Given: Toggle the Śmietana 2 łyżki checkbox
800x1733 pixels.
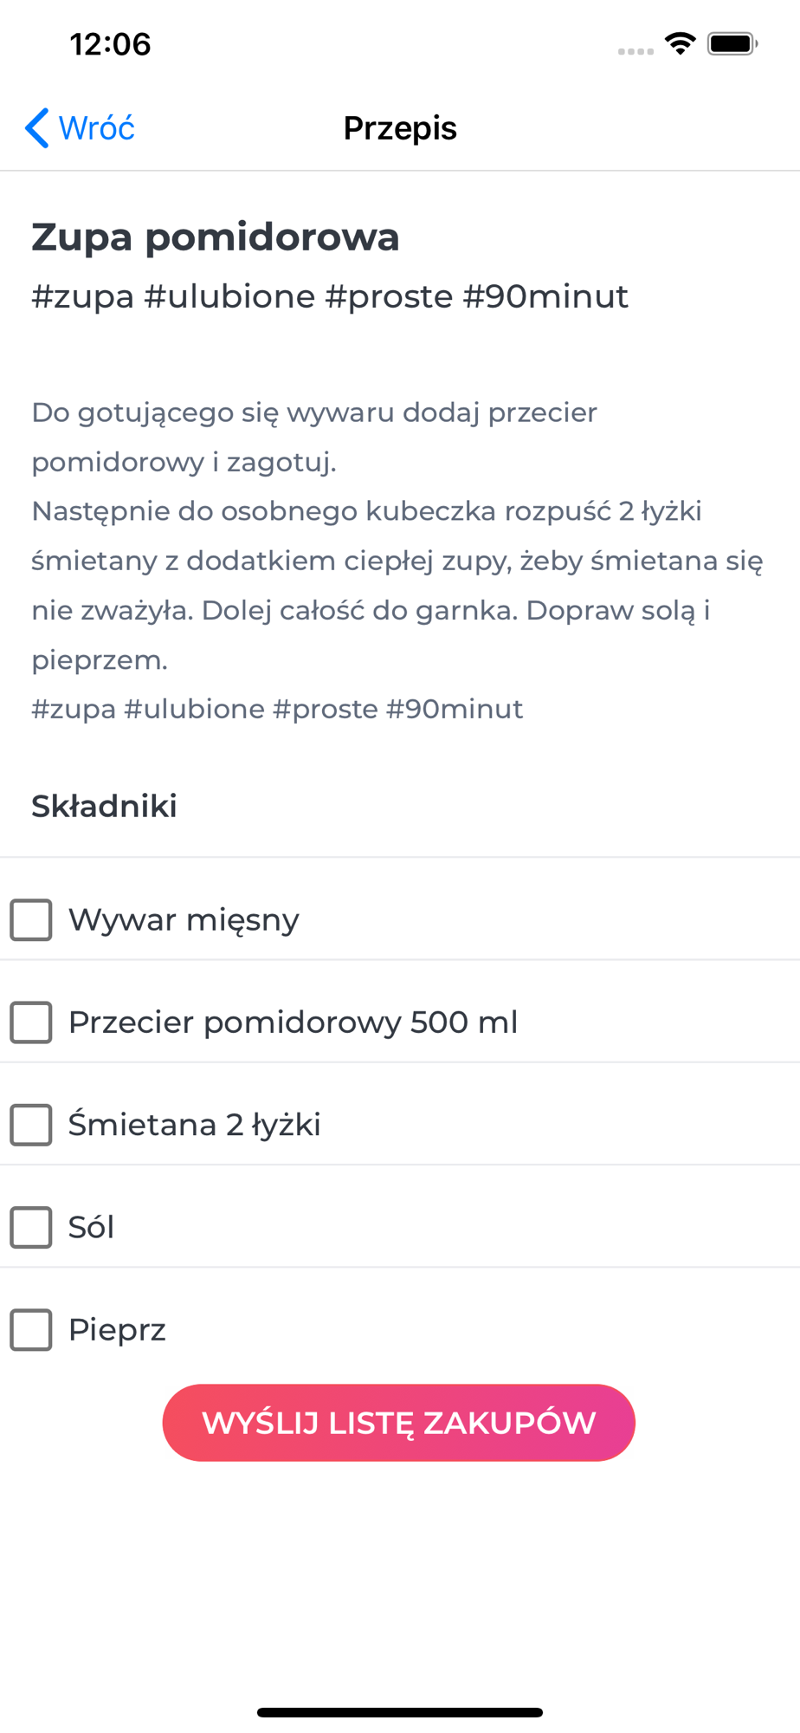Looking at the screenshot, I should coord(31,1125).
